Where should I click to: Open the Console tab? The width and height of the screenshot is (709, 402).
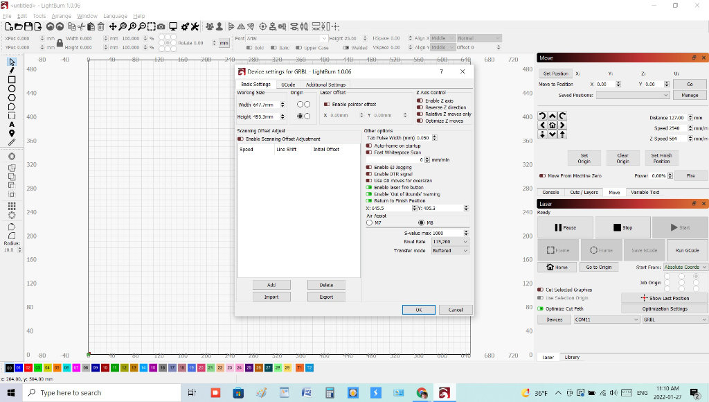[x=550, y=193]
